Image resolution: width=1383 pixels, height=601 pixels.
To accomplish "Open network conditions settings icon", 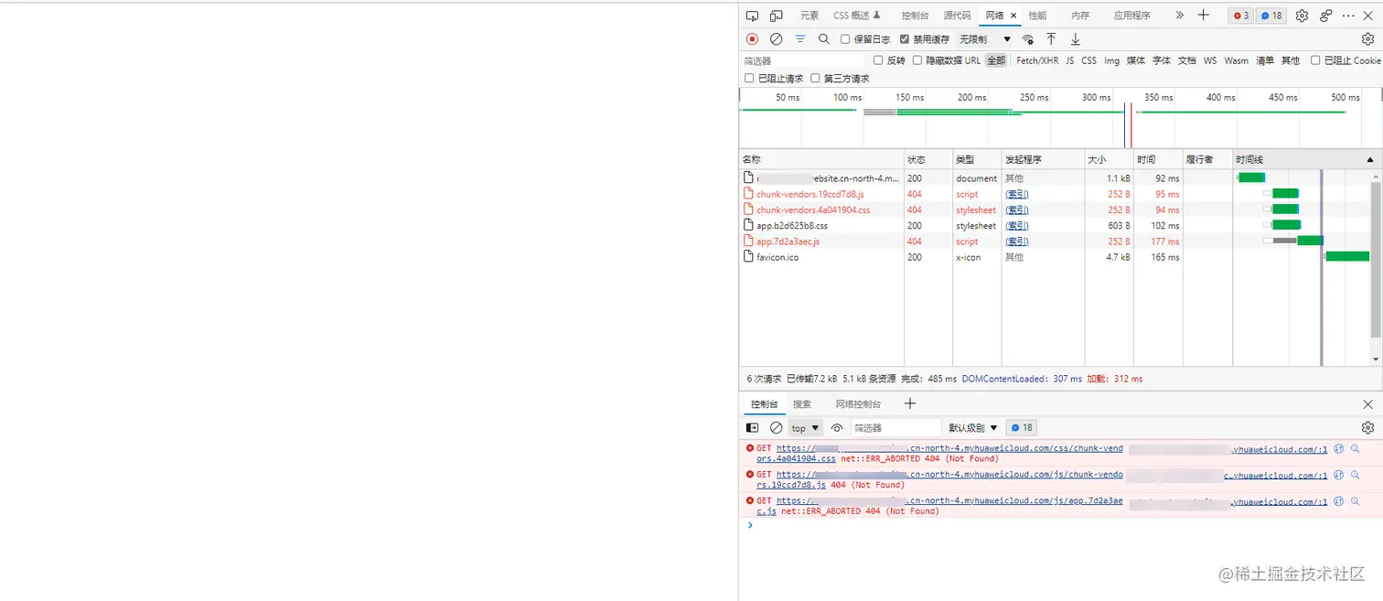I will tap(1028, 39).
